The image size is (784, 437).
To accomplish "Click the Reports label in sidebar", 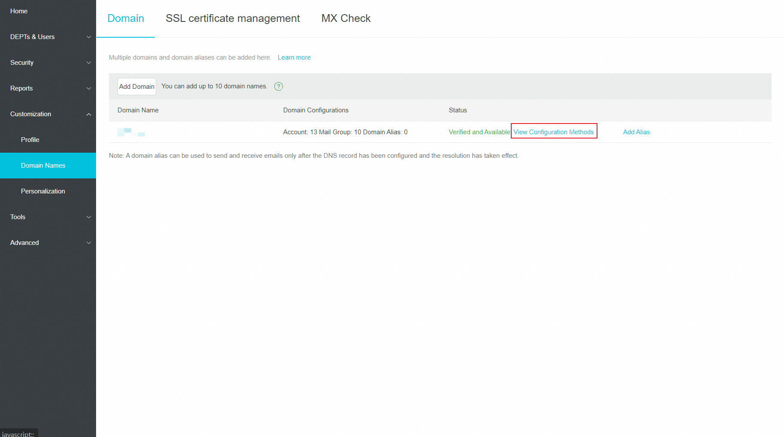I will tap(21, 88).
